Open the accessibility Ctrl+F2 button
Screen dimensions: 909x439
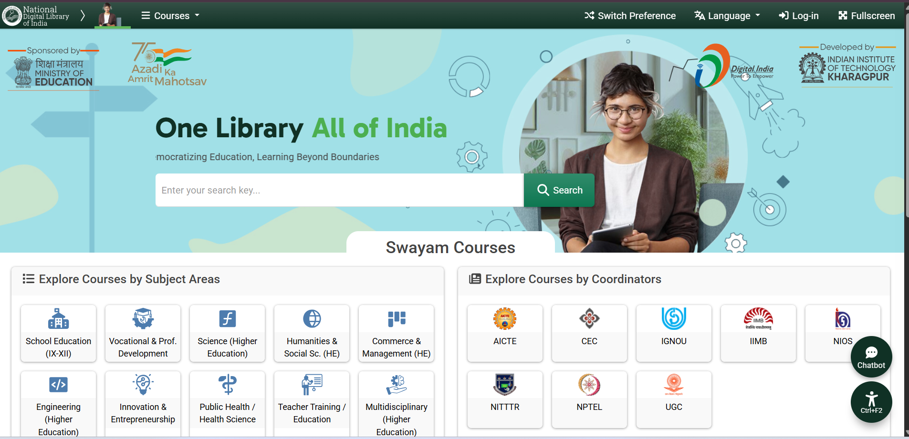[x=871, y=402]
